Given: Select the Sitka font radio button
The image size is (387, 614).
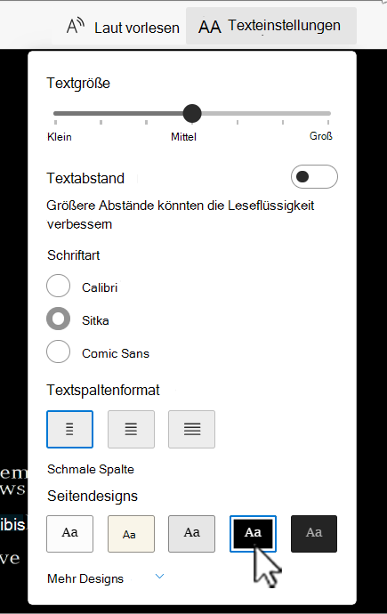Looking at the screenshot, I should tap(59, 319).
